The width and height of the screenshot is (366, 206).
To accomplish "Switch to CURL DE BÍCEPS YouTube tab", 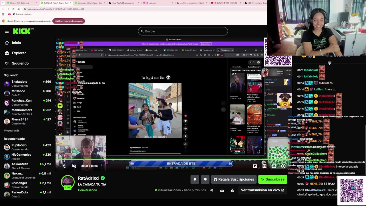I will (x=225, y=3).
